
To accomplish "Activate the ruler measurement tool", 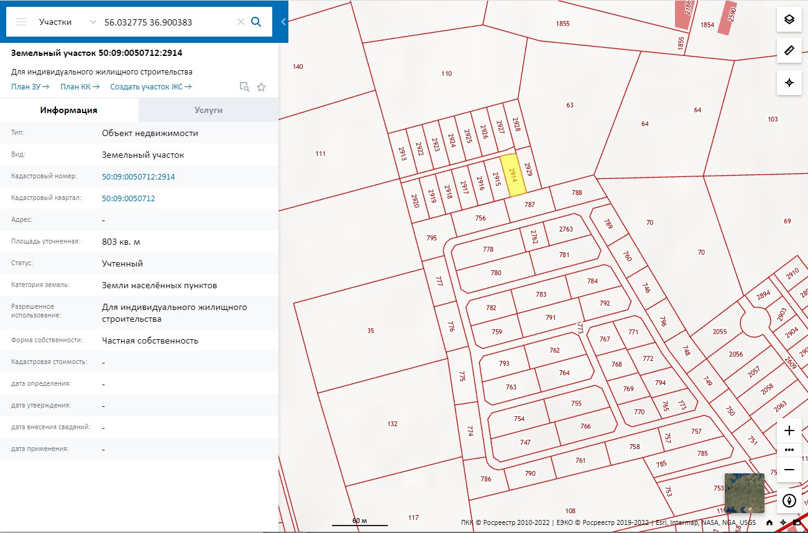I will click(x=789, y=51).
